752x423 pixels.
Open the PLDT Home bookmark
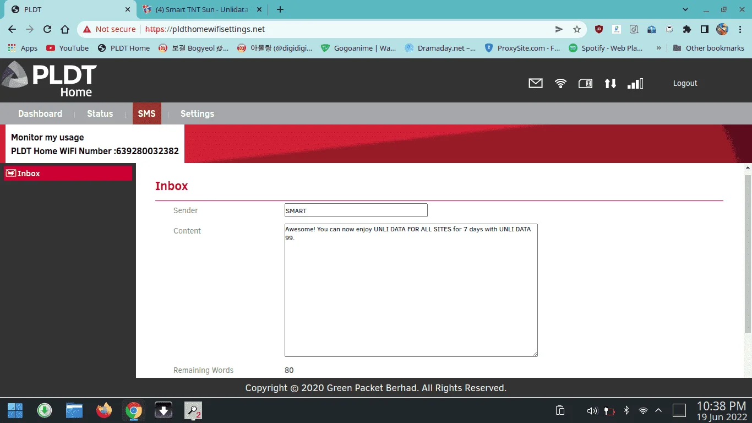tap(124, 48)
